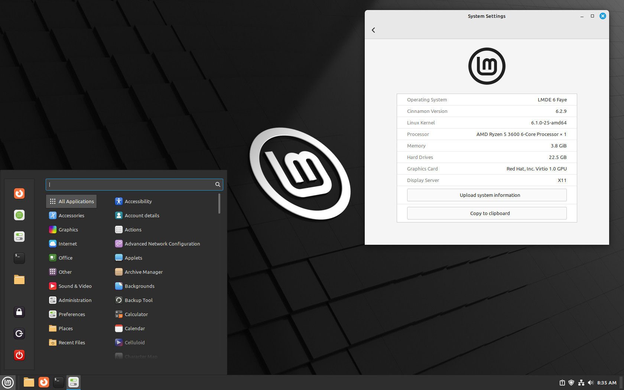Click the Lock Screen icon in the menu
624x390 pixels.
[x=19, y=312]
